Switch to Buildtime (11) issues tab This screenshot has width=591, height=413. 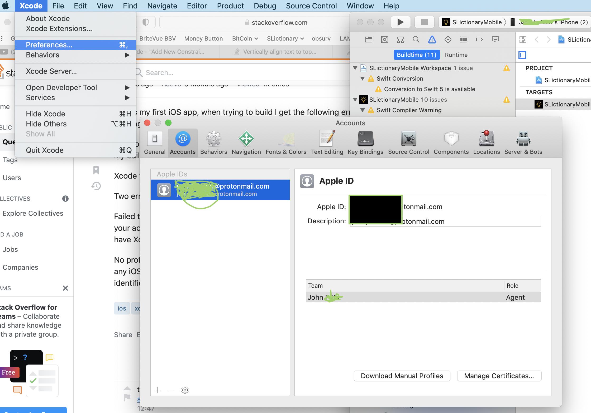point(417,55)
